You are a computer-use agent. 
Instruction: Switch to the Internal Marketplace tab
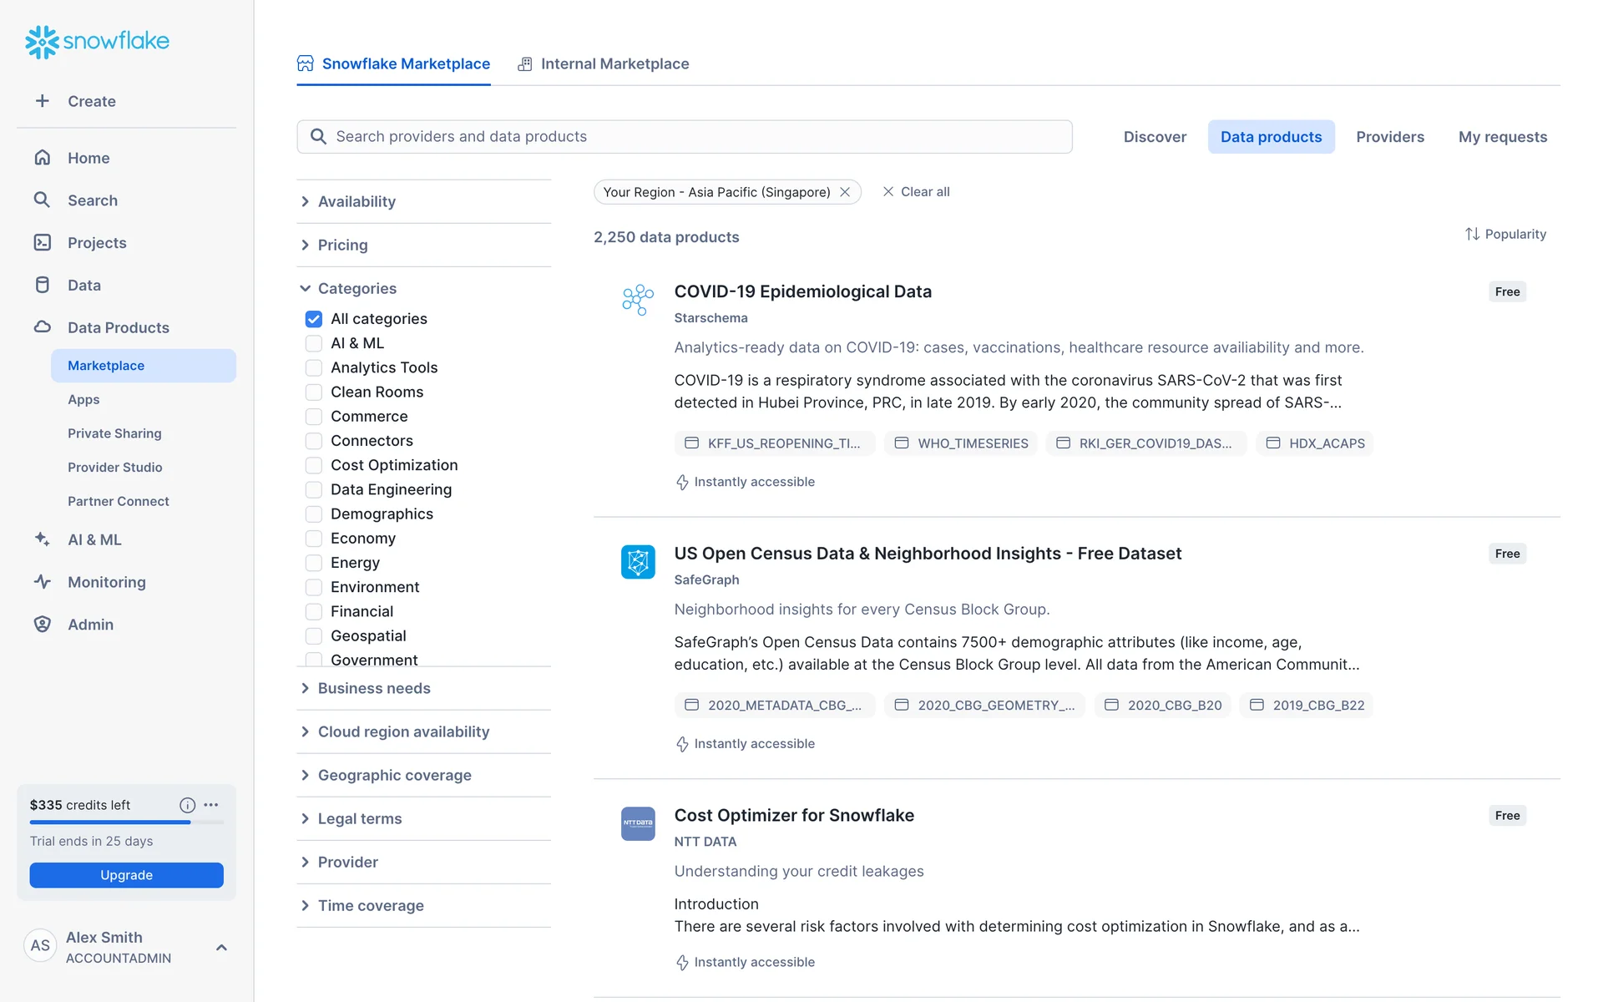pos(604,64)
